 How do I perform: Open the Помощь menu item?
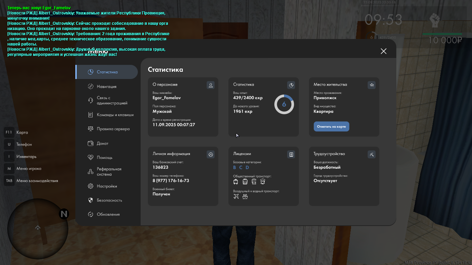coord(107,157)
